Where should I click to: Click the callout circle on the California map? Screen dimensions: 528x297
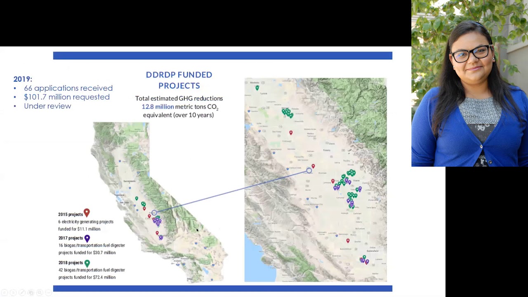point(154,213)
